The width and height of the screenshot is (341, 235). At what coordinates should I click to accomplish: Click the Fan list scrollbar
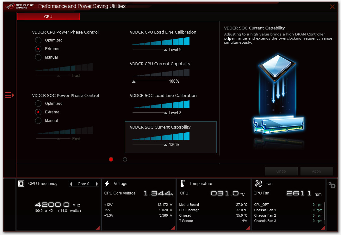(325, 211)
